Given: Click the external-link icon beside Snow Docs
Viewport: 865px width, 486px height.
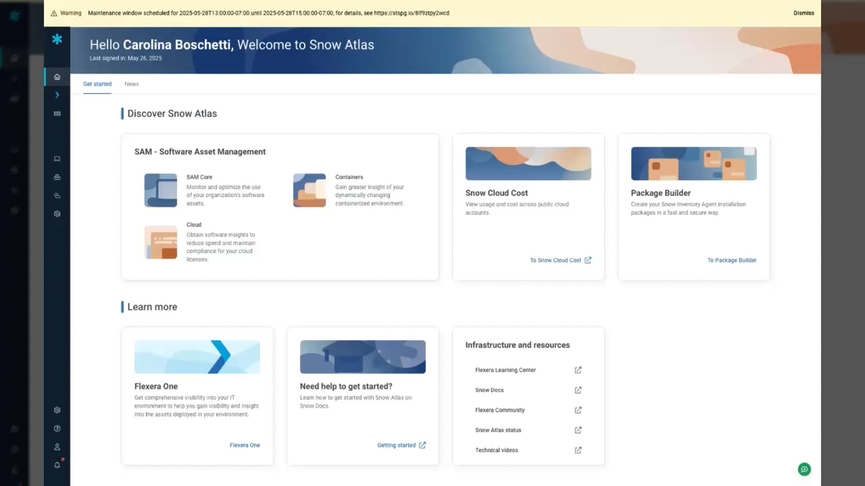Looking at the screenshot, I should pyautogui.click(x=578, y=390).
